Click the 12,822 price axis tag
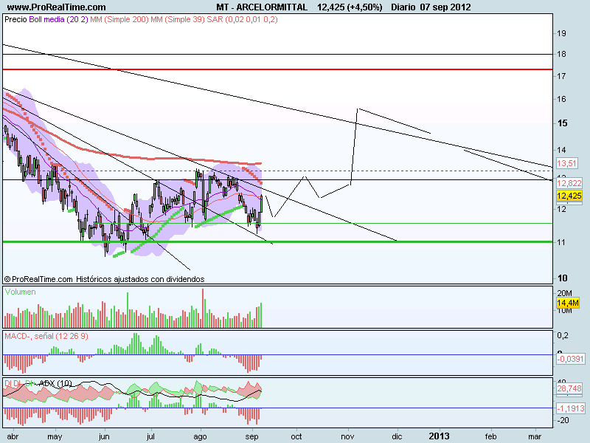Viewport: 590px width, 443px height. pyautogui.click(x=569, y=183)
